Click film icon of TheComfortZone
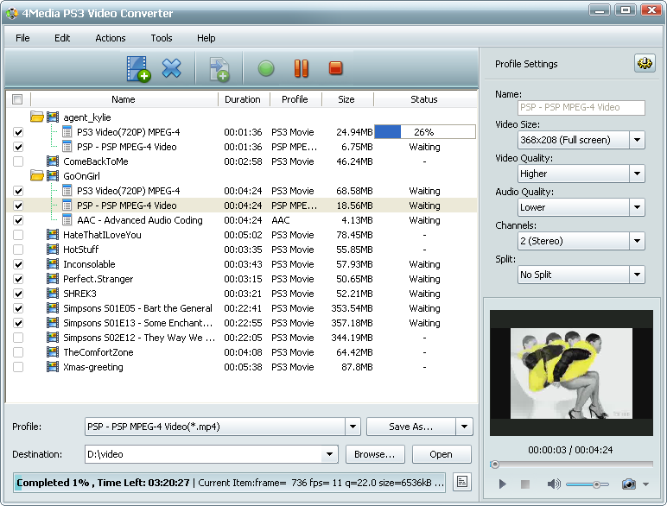 (x=53, y=352)
